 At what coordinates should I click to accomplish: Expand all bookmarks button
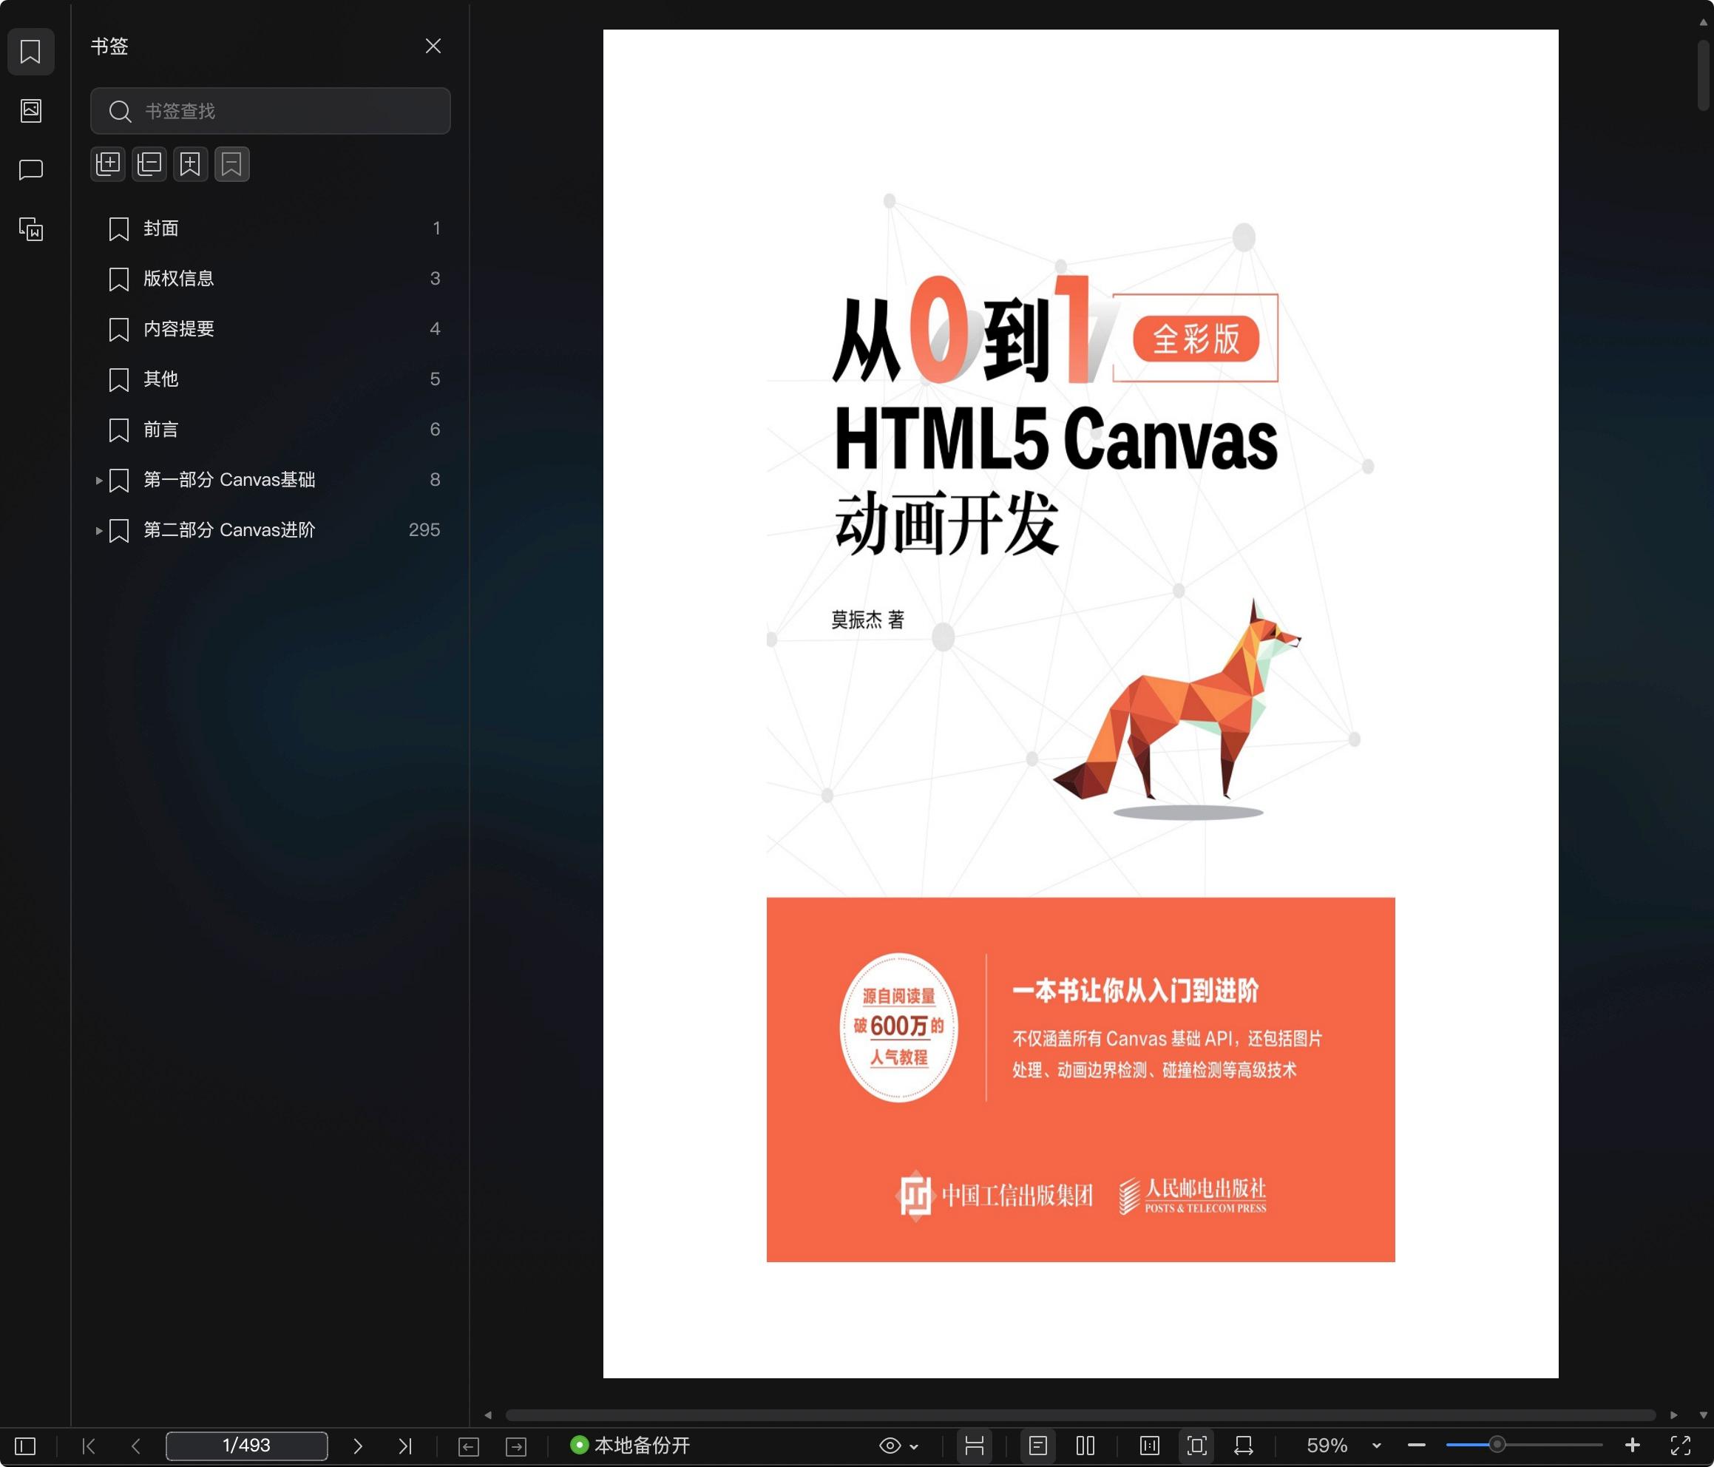(109, 164)
